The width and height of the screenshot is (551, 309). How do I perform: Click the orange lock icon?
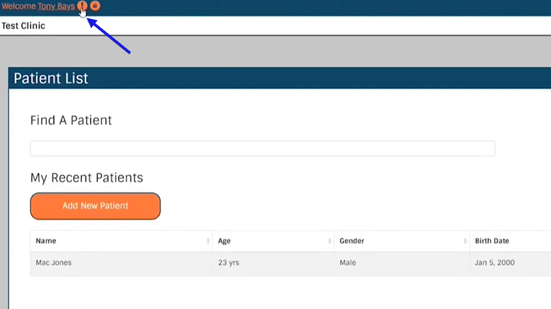point(95,6)
